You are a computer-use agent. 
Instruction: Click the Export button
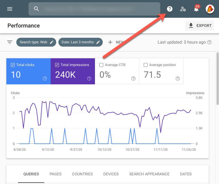tap(200, 26)
